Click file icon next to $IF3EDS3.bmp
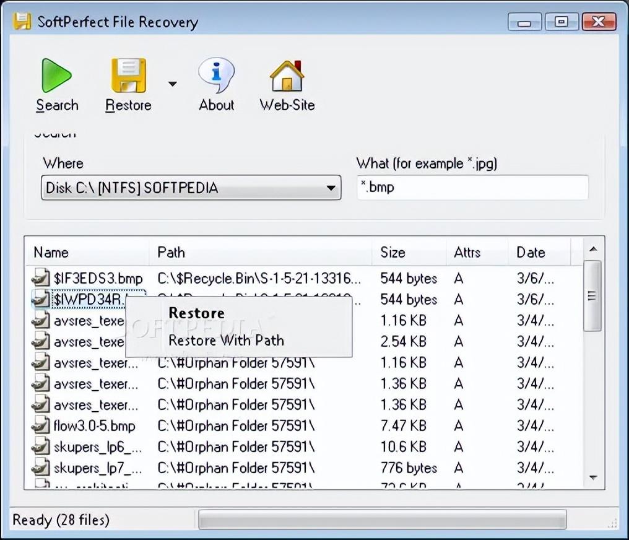 41,278
